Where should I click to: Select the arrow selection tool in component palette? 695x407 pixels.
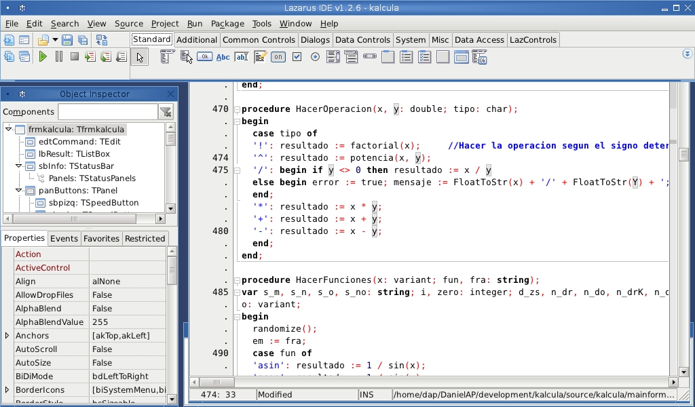140,58
